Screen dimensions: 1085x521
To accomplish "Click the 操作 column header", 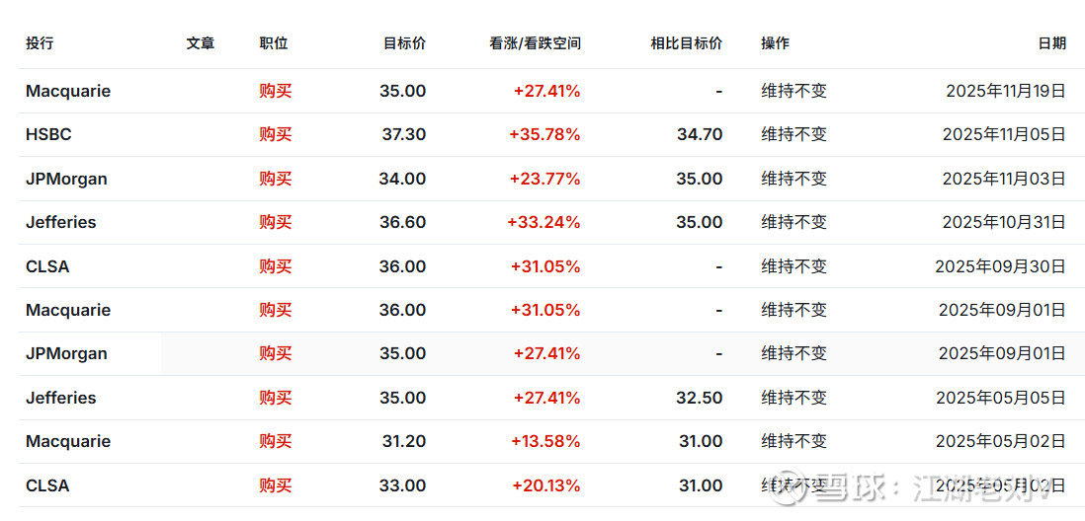I will [x=775, y=43].
